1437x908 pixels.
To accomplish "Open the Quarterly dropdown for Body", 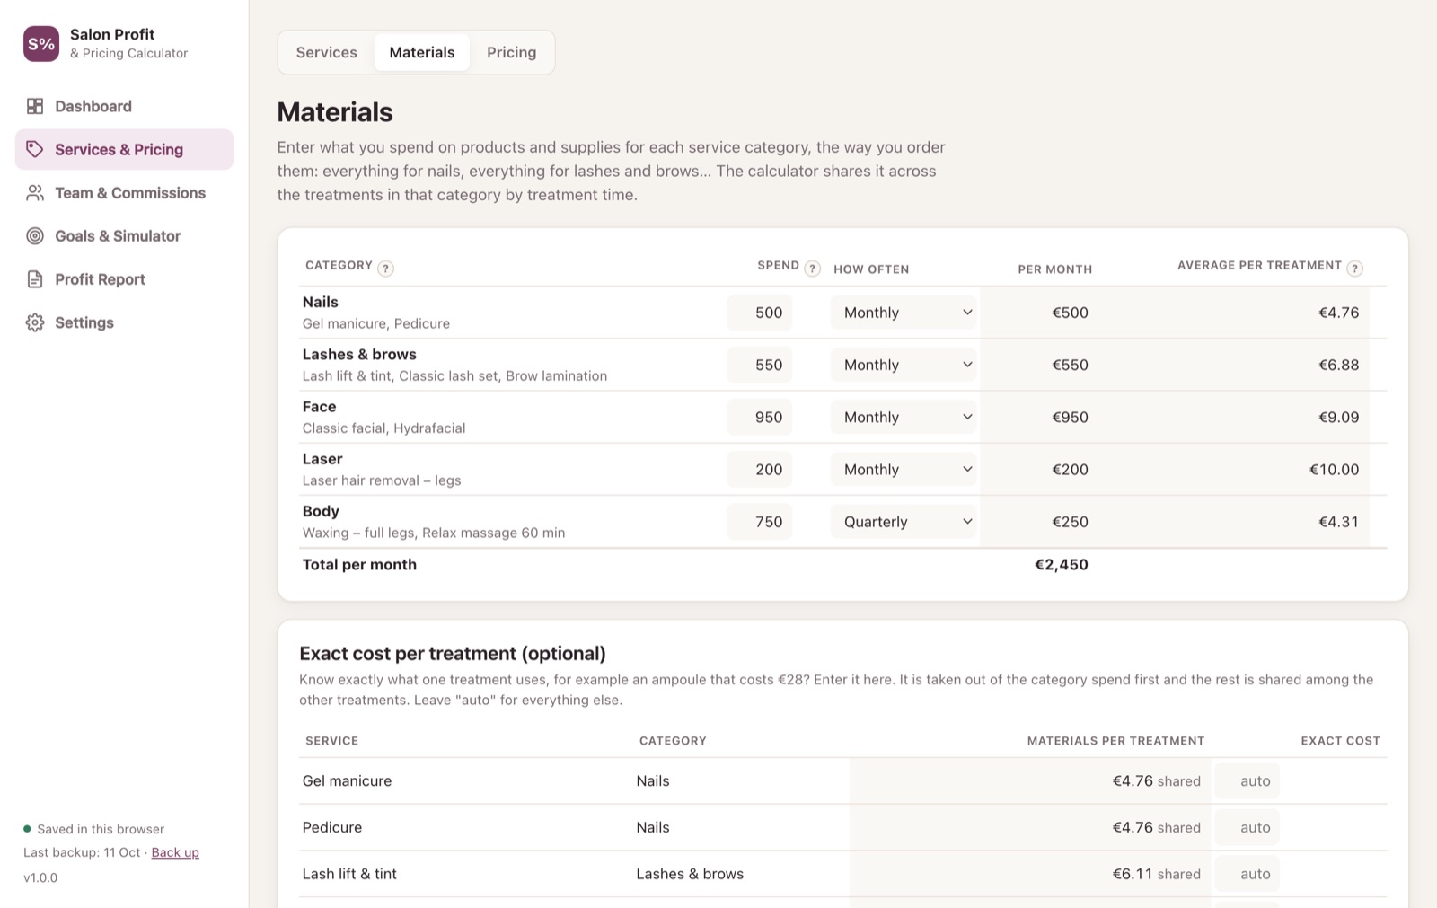I will point(904,521).
